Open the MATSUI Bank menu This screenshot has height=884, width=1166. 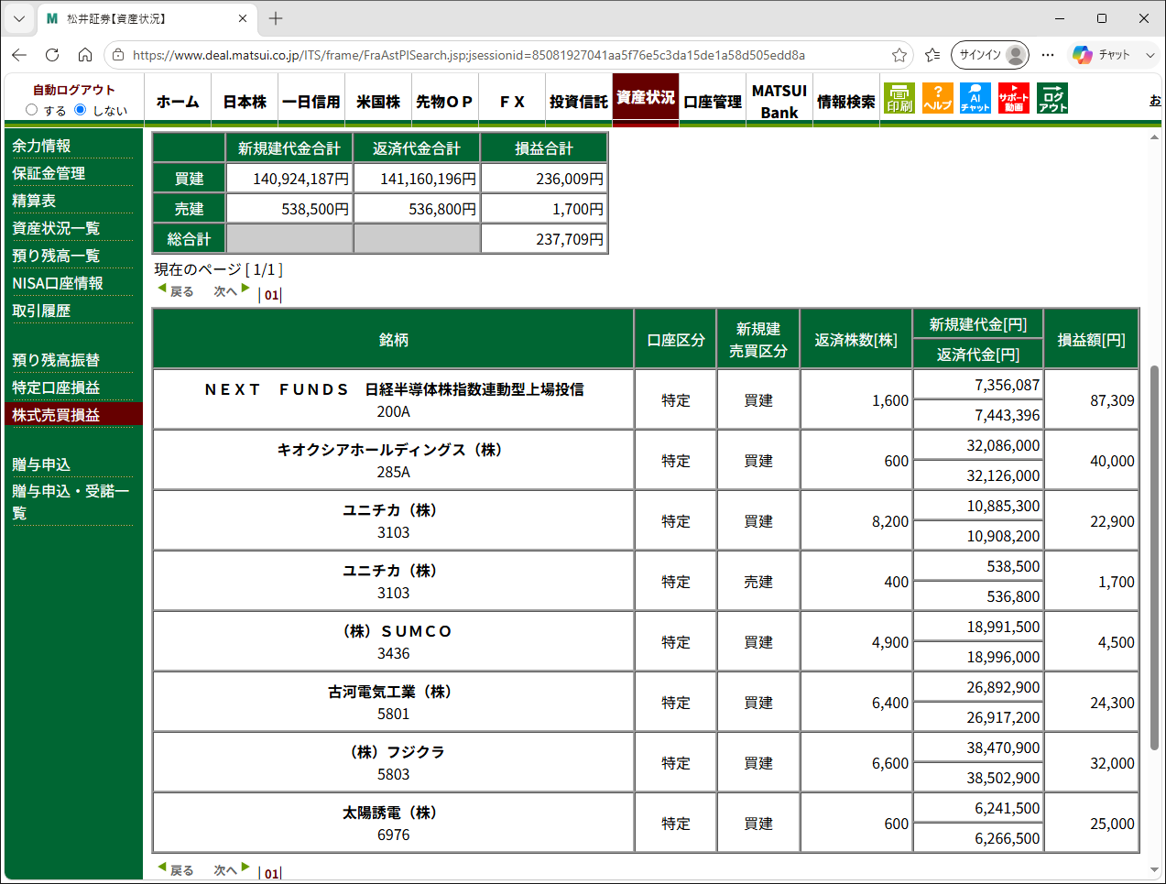pos(779,102)
